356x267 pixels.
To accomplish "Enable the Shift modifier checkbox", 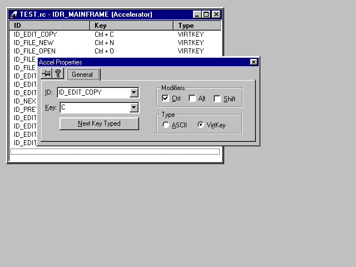I will (217, 98).
